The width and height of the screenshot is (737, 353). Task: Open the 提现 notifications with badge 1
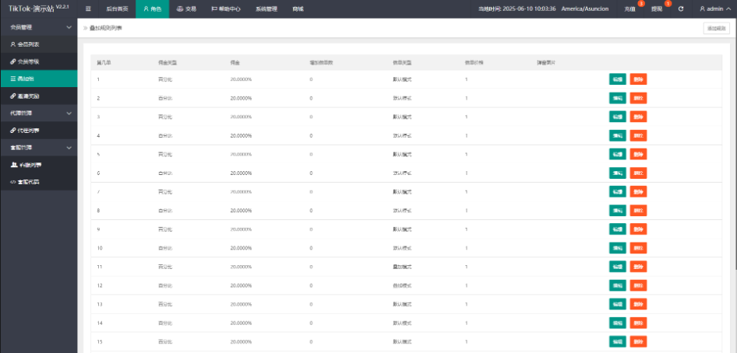coord(658,9)
